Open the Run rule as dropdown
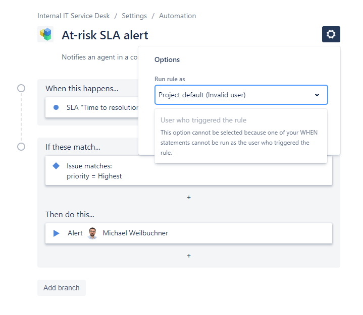363x315 pixels. pyautogui.click(x=241, y=95)
